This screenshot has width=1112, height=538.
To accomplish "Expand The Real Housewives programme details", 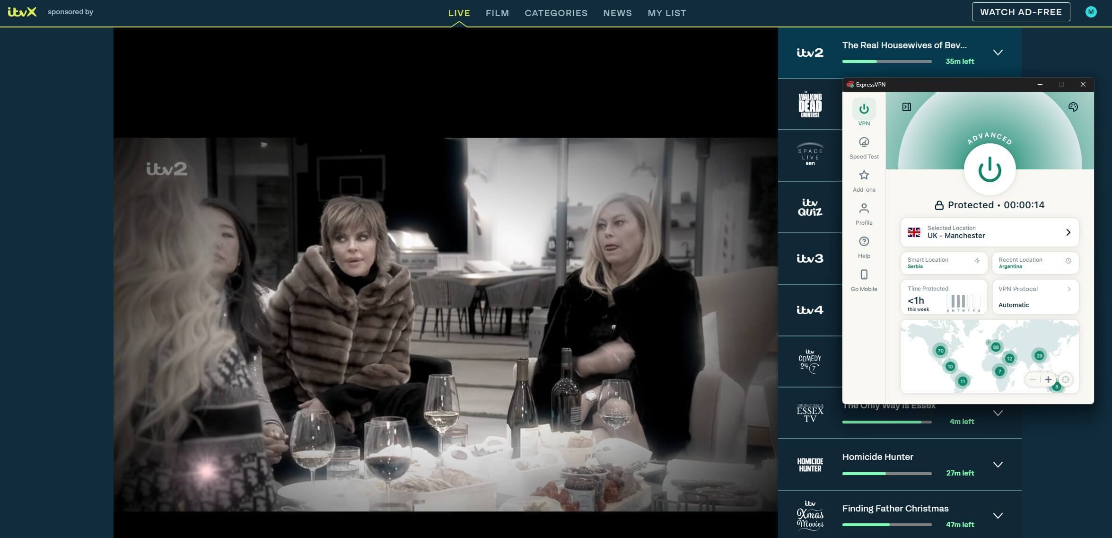I will pos(998,53).
